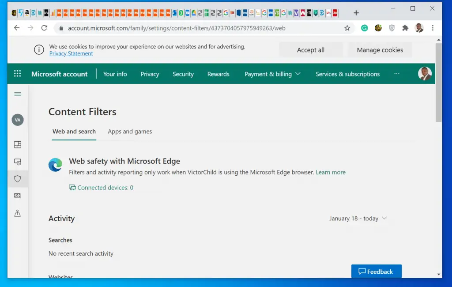This screenshot has width=452, height=287.
Task: Bookmark this page with star icon
Action: pos(347,28)
